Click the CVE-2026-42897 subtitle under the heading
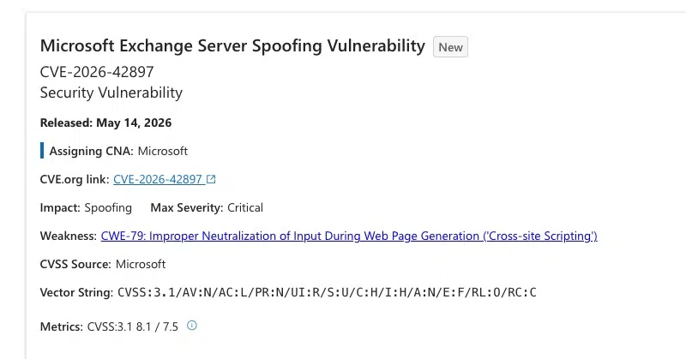Image resolution: width=686 pixels, height=359 pixels. pyautogui.click(x=97, y=72)
